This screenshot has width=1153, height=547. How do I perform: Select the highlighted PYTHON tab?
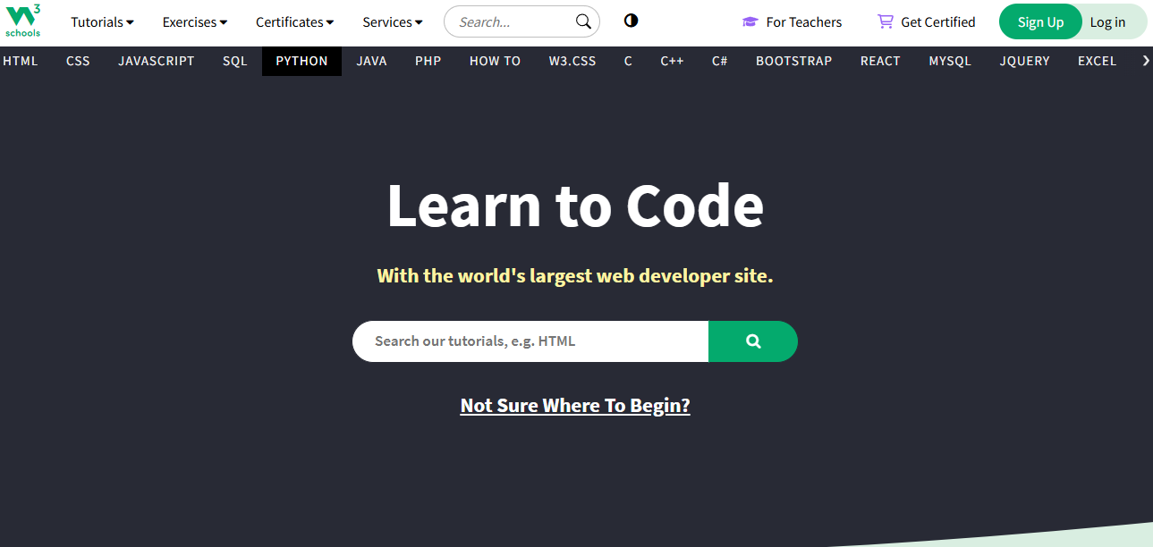(301, 61)
